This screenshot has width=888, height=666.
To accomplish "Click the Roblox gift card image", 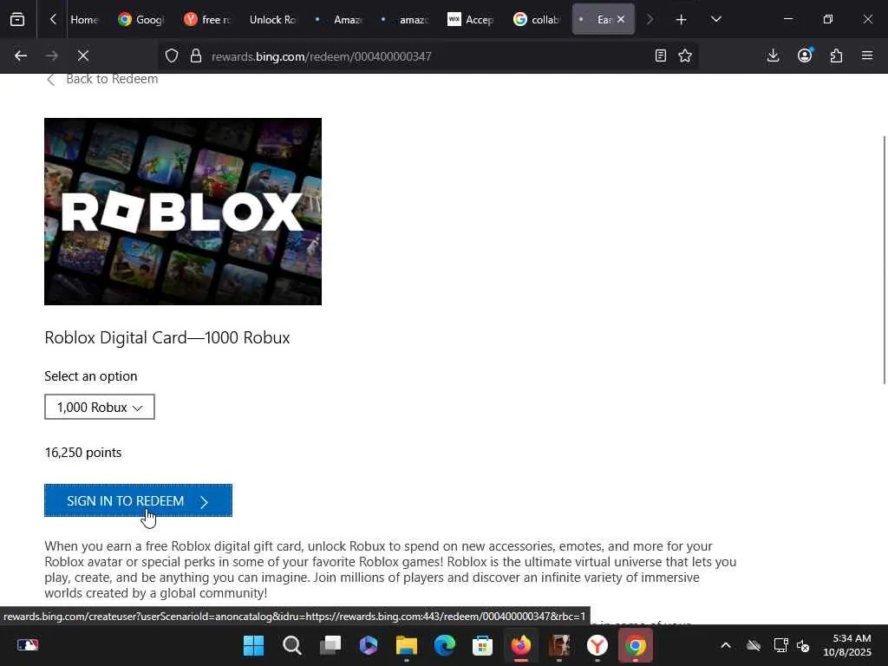I will 183,212.
